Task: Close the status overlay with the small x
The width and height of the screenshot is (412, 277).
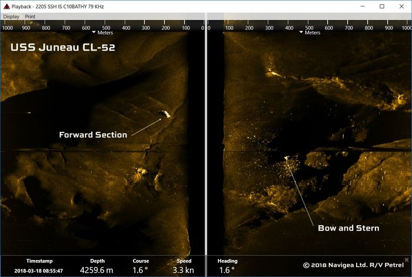Action: [x=406, y=259]
